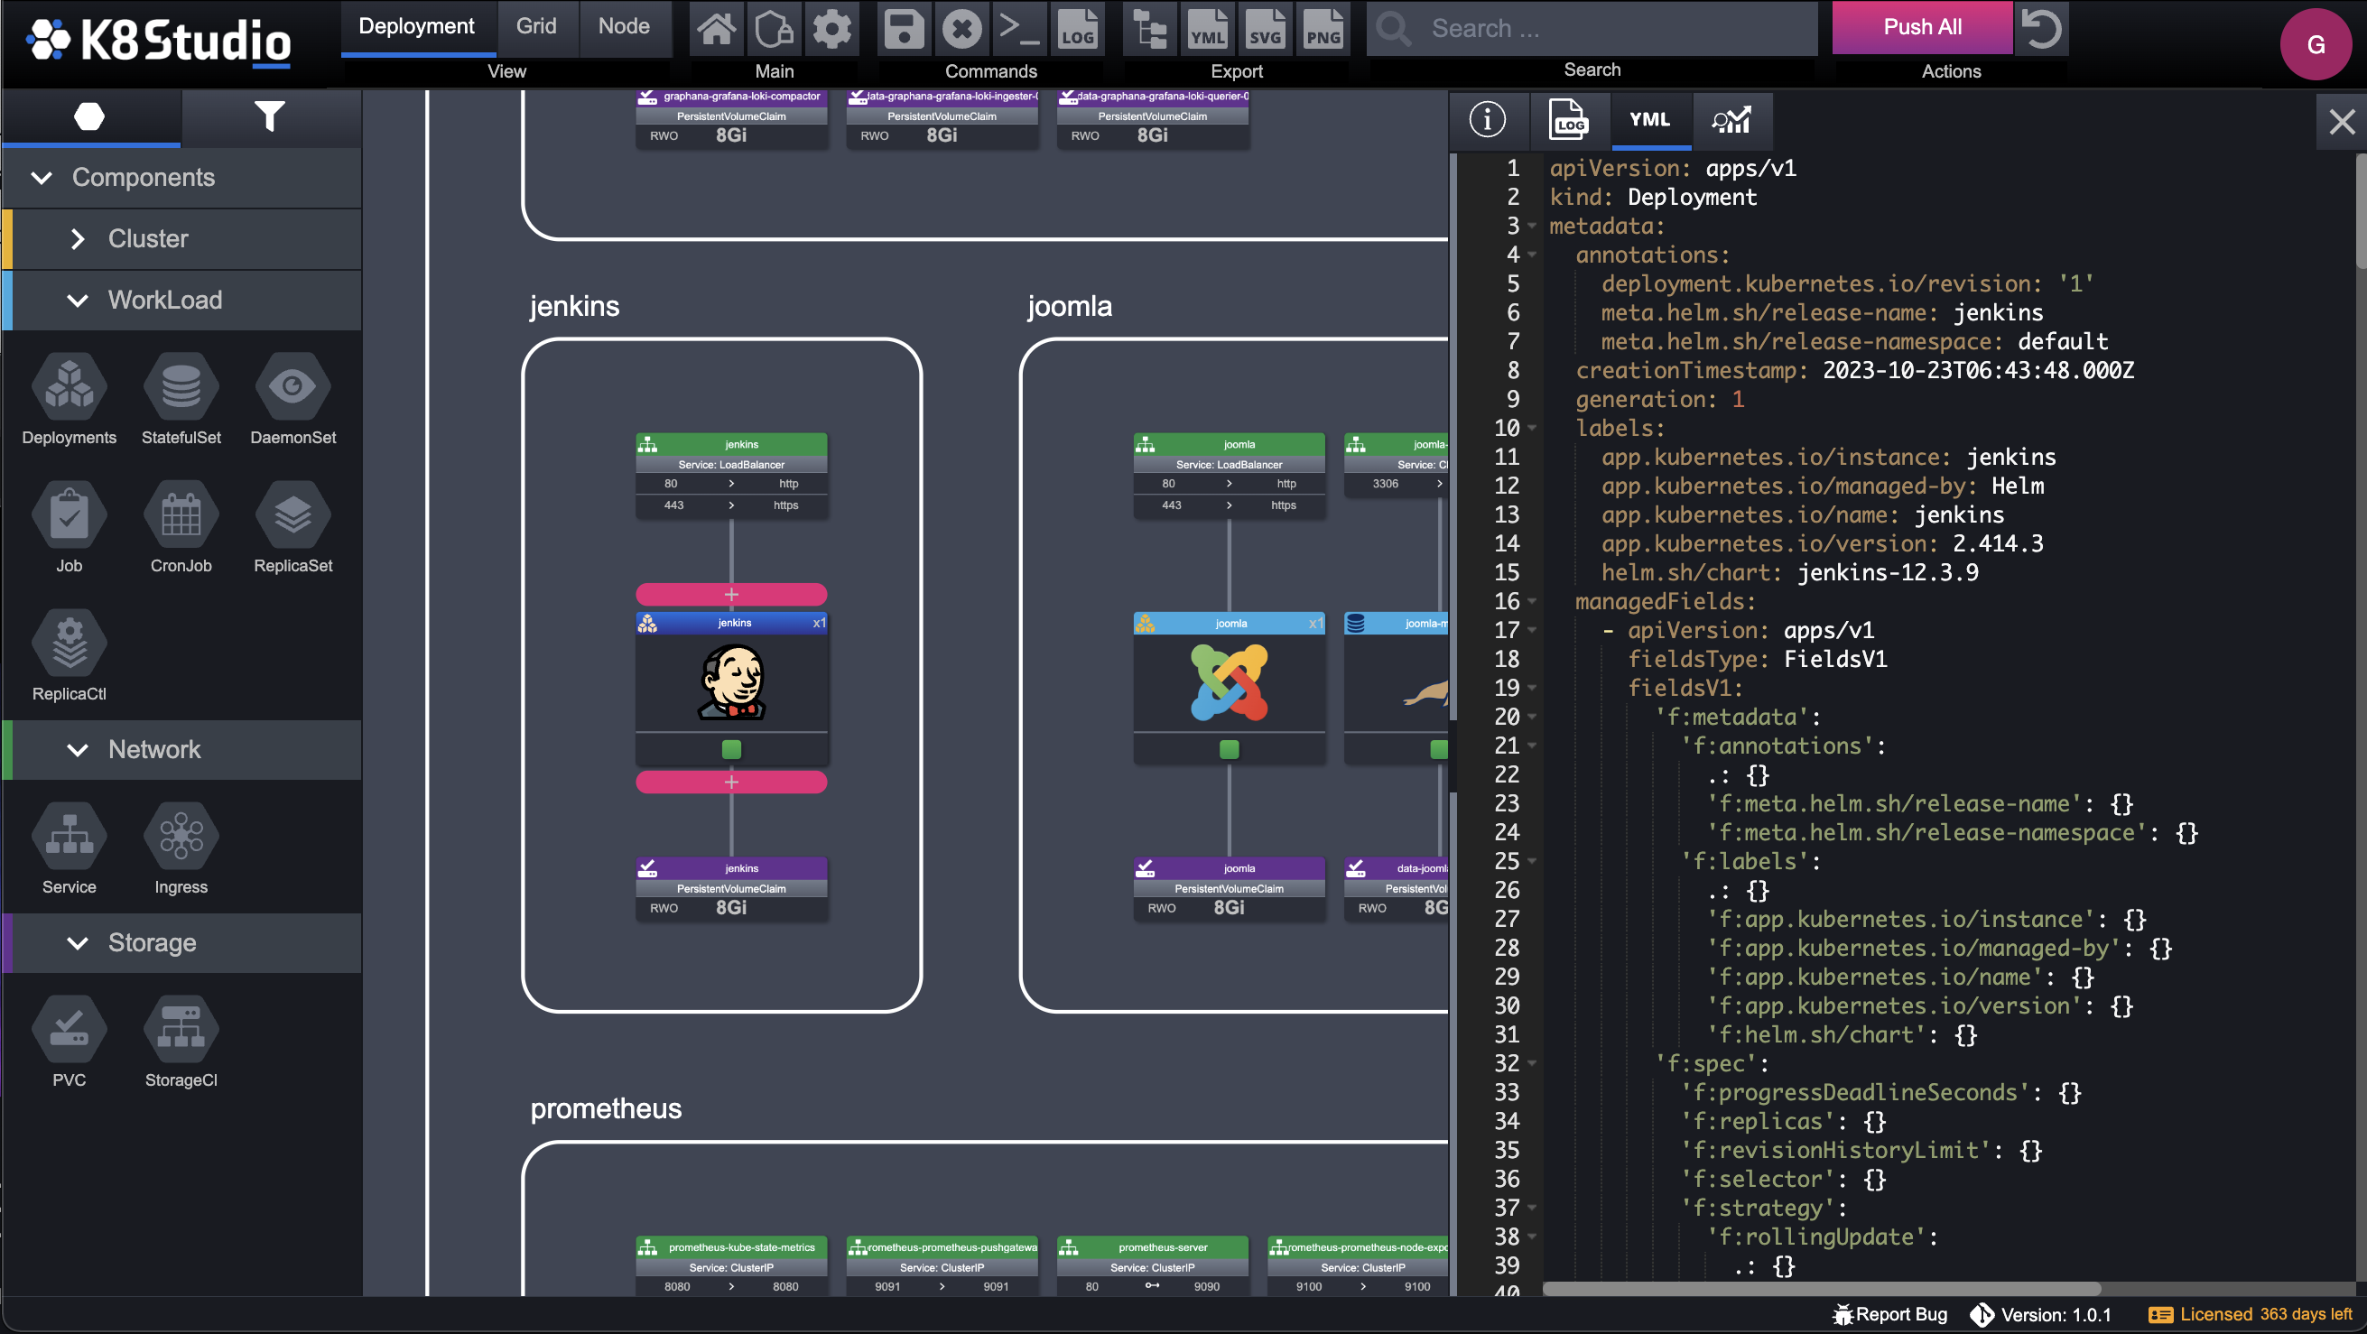The image size is (2367, 1334).
Task: Open the filter funnel sidebar tab
Action: [x=269, y=116]
